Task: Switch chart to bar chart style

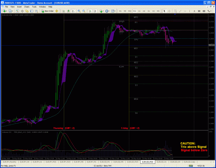Action: tap(64, 11)
